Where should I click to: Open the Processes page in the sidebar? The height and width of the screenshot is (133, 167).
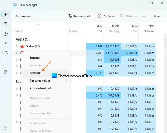(x=6, y=14)
